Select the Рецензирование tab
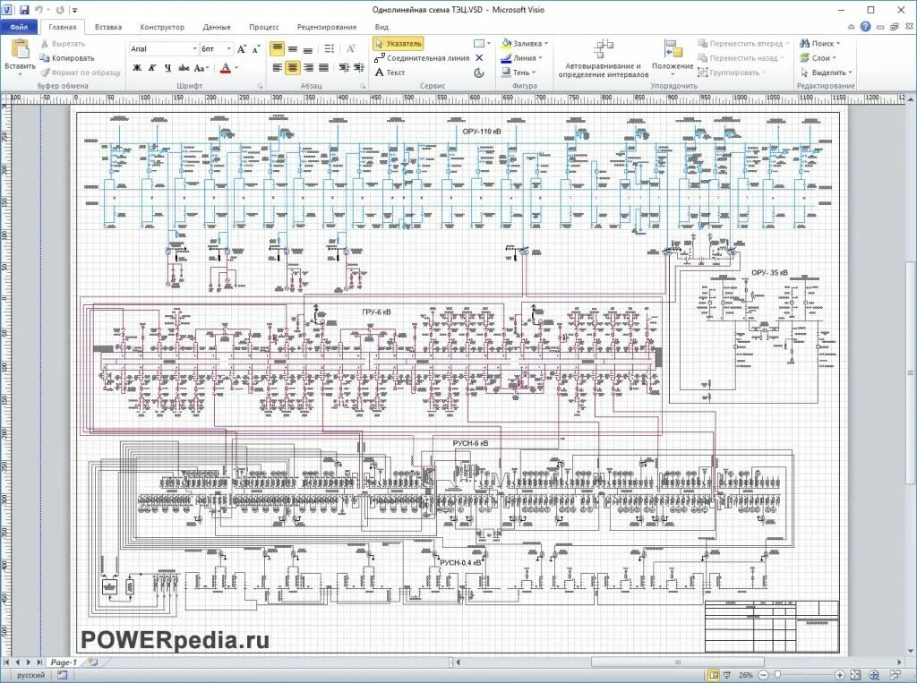This screenshot has width=917, height=683. (326, 27)
